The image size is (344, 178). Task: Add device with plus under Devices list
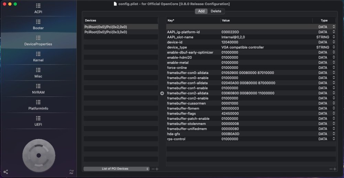click(157, 169)
